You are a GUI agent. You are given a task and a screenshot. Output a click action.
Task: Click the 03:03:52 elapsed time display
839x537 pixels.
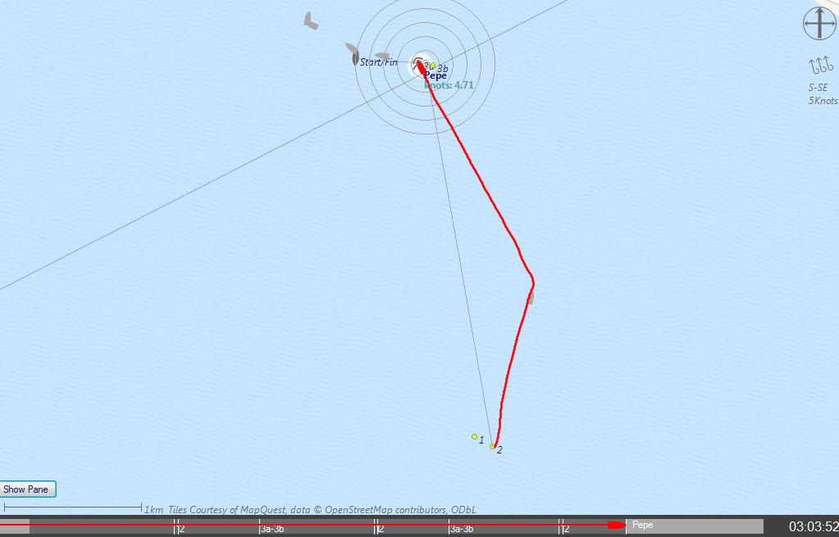coord(814,527)
